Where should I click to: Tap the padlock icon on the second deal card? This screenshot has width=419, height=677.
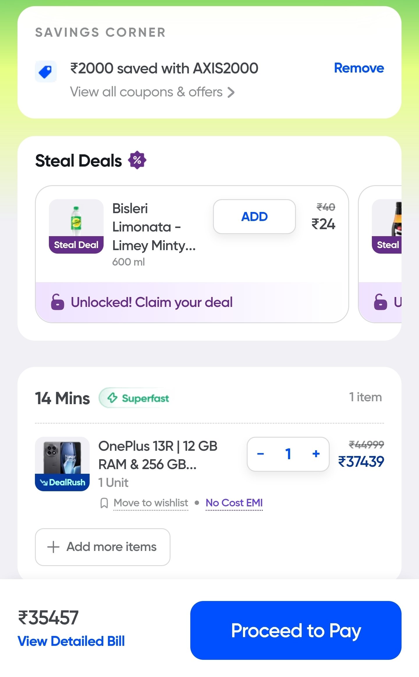pyautogui.click(x=380, y=302)
